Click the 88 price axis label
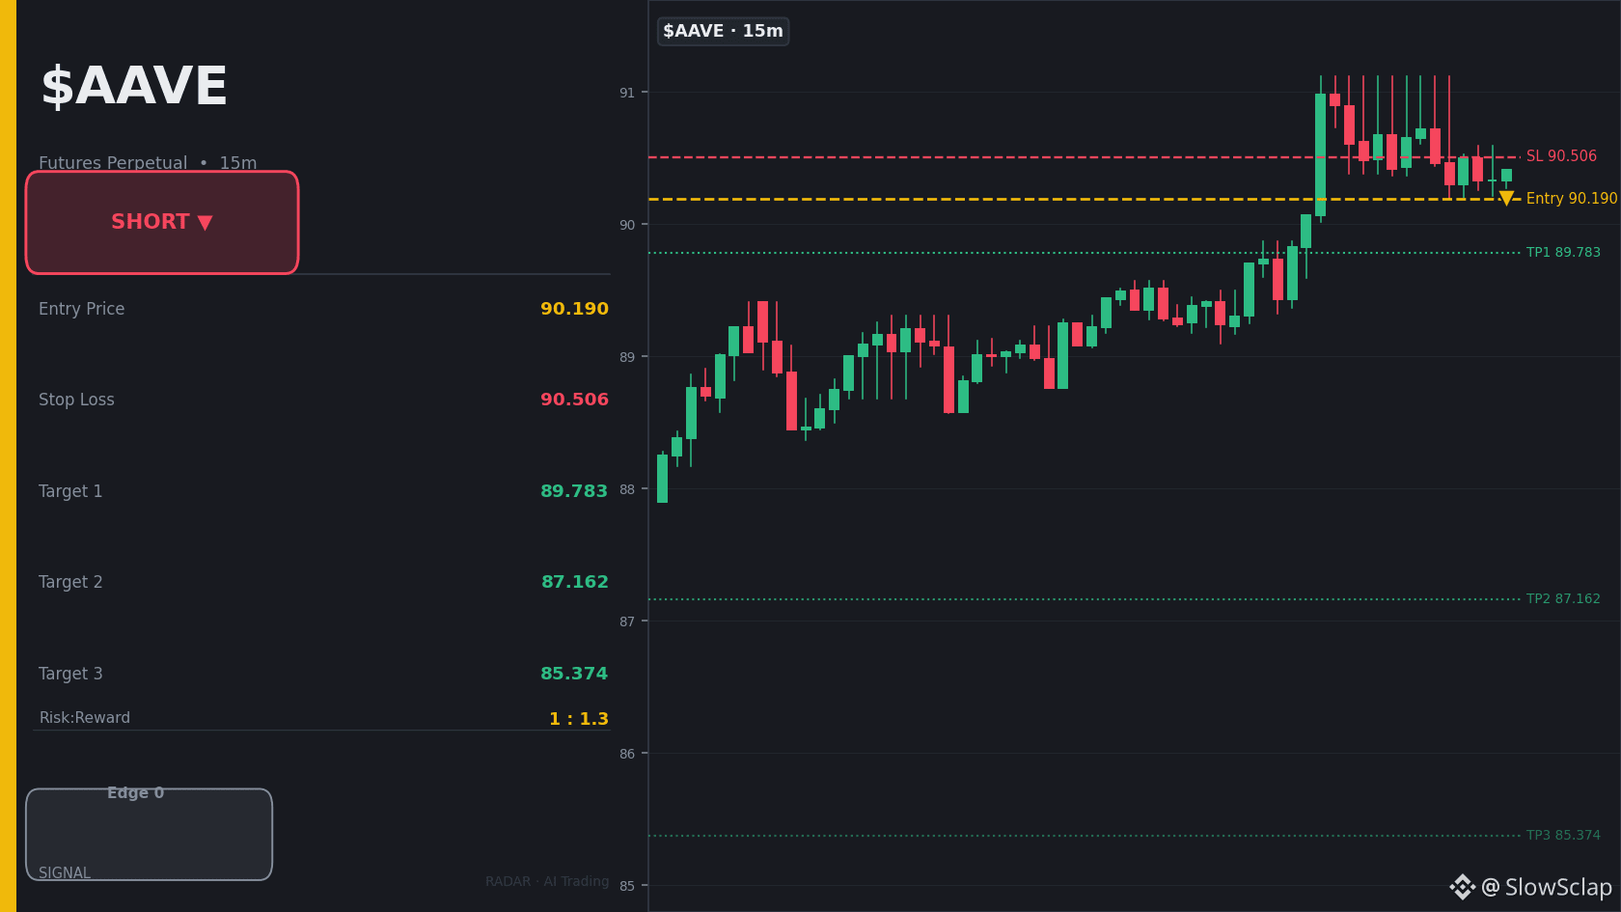 coord(627,489)
